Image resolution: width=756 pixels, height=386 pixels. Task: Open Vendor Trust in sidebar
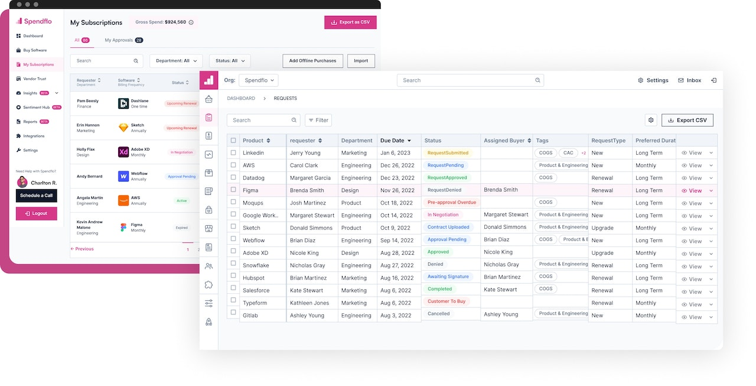[x=31, y=79]
